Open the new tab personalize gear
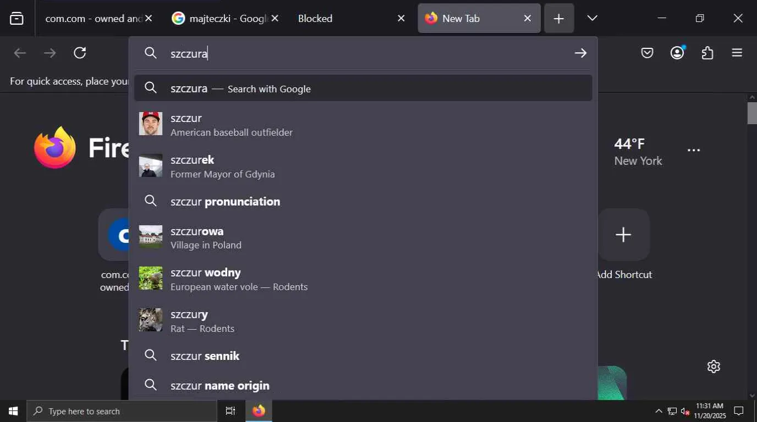Screen dimensions: 757x422 click(x=714, y=367)
